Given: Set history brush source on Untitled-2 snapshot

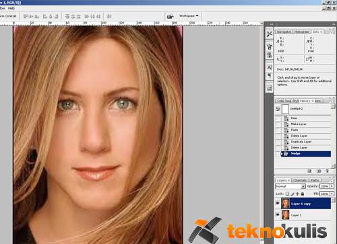Looking at the screenshot, I should 278,109.
